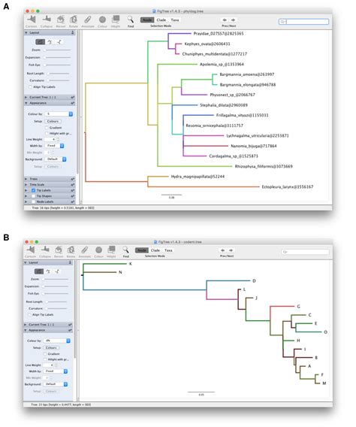Adjust Fish Eye slider in phyldog.tree window
The height and width of the screenshot is (427, 356).
[x=57, y=65]
